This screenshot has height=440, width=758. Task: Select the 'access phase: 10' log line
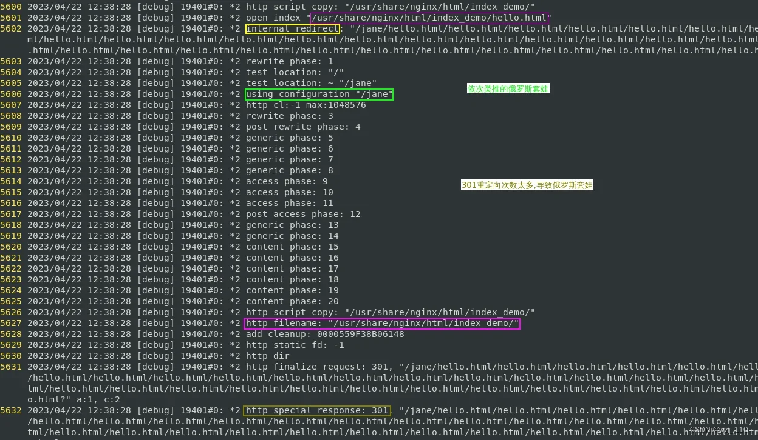(167, 192)
